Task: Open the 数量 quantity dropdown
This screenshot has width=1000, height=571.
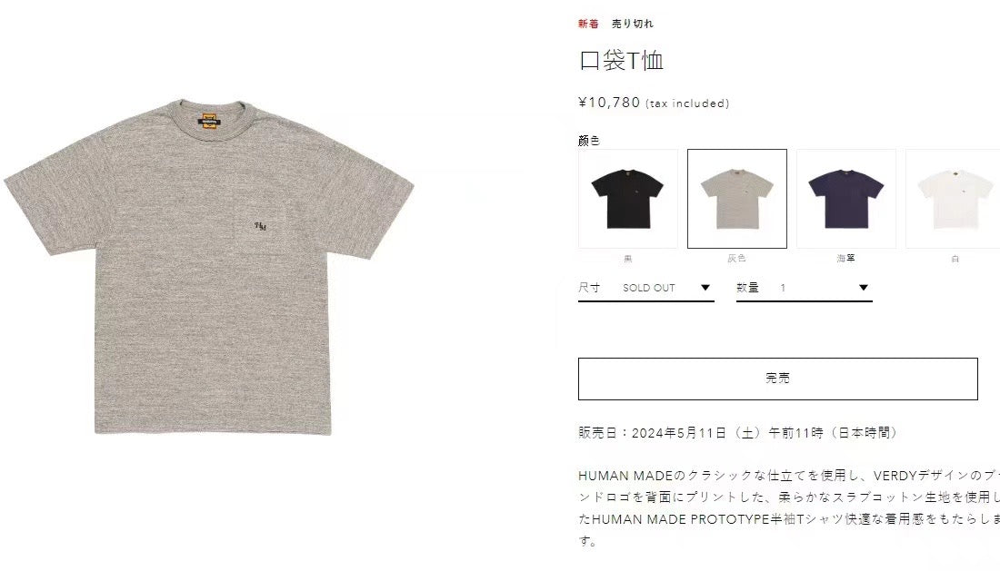Action: click(805, 288)
